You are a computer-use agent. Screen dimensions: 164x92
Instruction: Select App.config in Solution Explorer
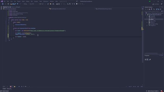pyautogui.click(x=153, y=21)
